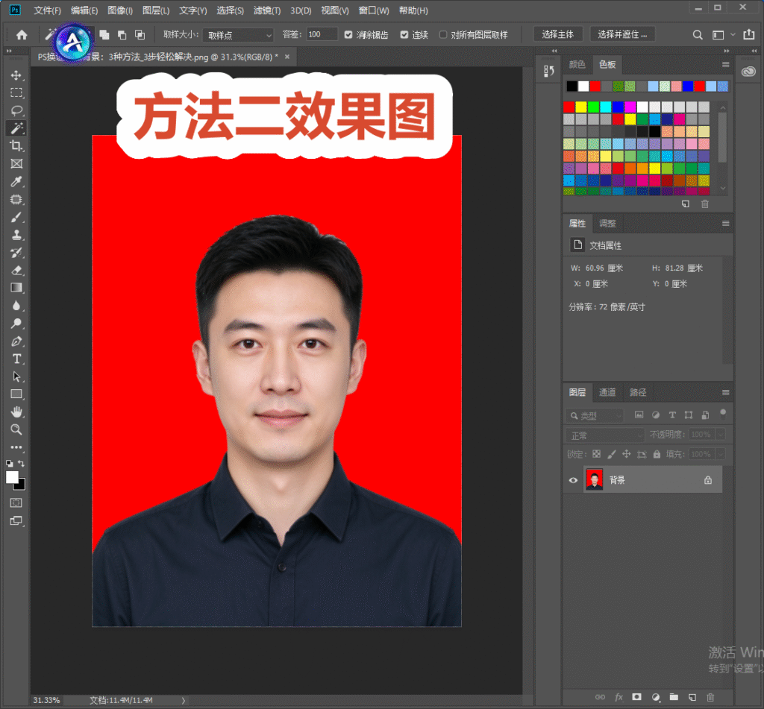Click the 选择主体 button
This screenshot has width=764, height=709.
coord(558,34)
